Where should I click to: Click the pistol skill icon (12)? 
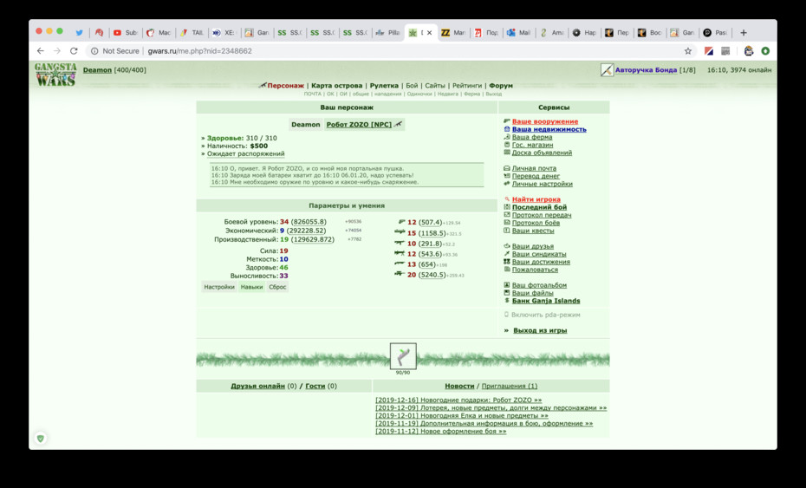click(x=401, y=222)
